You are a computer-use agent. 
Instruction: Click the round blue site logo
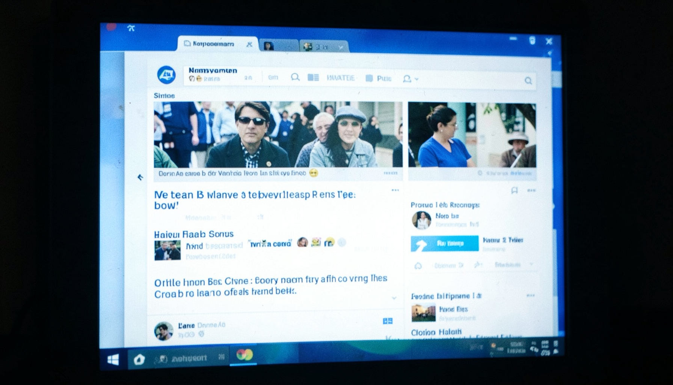pos(166,74)
